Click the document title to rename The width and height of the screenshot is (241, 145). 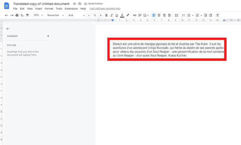pos(41,4)
